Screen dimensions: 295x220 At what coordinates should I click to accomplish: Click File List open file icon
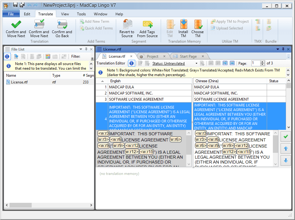point(16,56)
